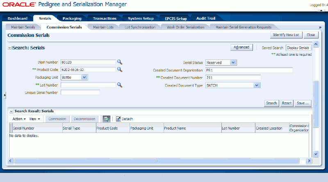
Task: Select the Serials main tab
Action: pos(45,18)
